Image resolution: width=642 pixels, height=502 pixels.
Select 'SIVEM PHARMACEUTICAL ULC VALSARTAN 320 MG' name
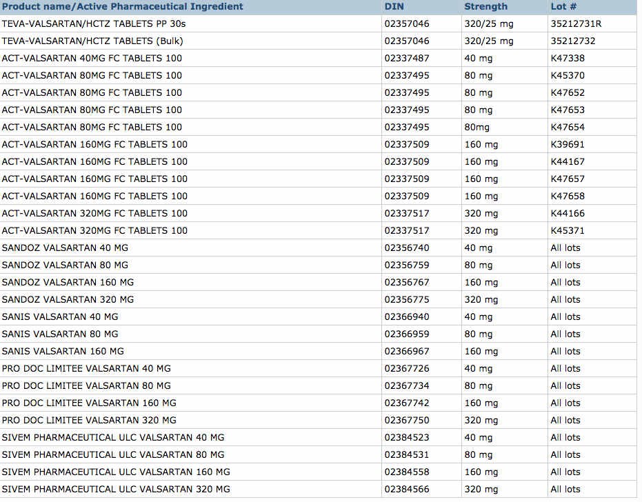pos(116,488)
